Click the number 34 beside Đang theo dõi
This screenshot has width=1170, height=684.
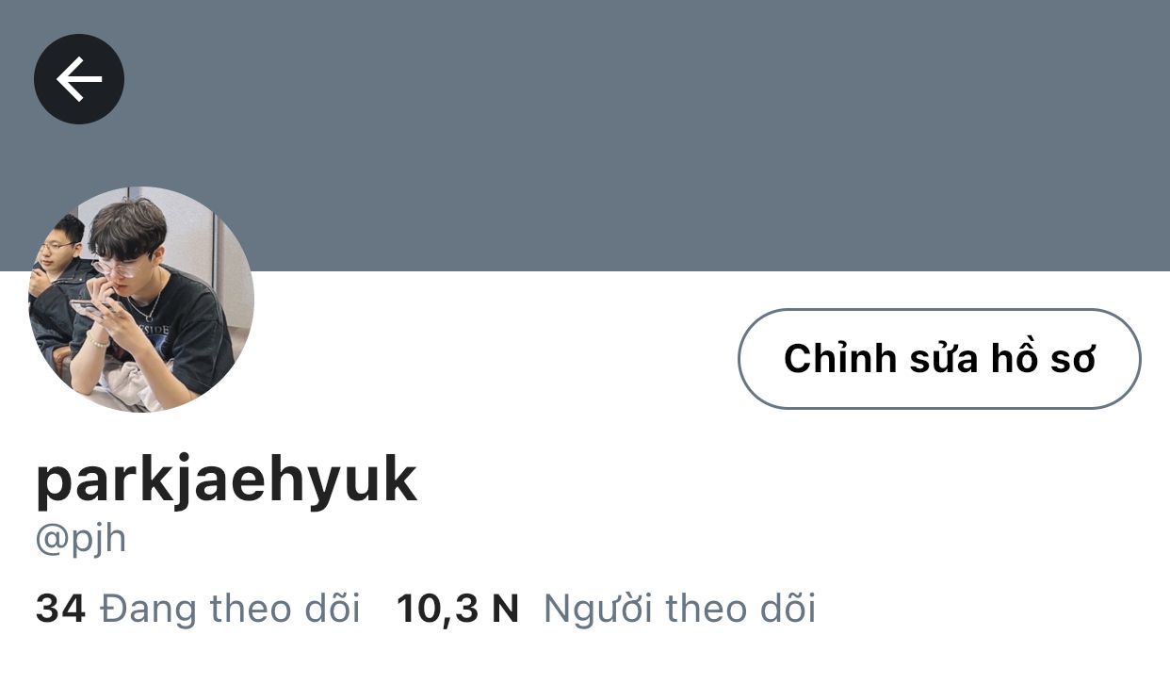coord(60,609)
